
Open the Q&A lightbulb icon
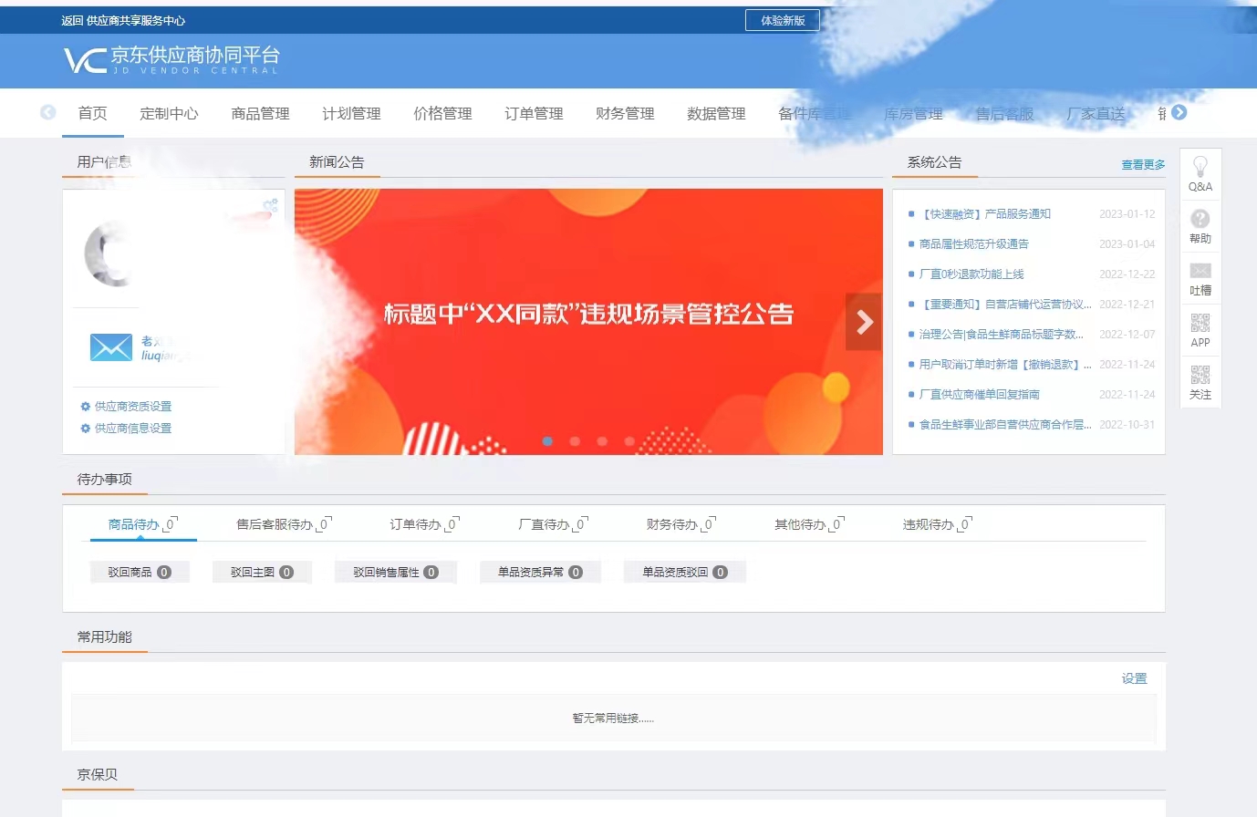click(x=1200, y=173)
